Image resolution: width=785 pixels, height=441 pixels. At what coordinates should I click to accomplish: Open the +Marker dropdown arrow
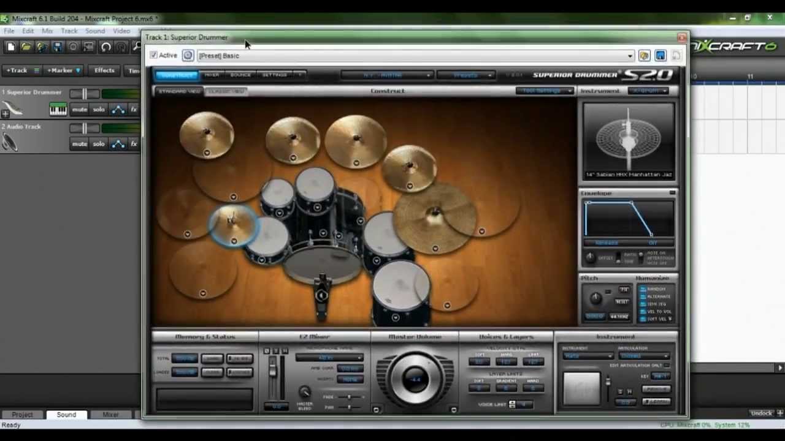(x=78, y=70)
